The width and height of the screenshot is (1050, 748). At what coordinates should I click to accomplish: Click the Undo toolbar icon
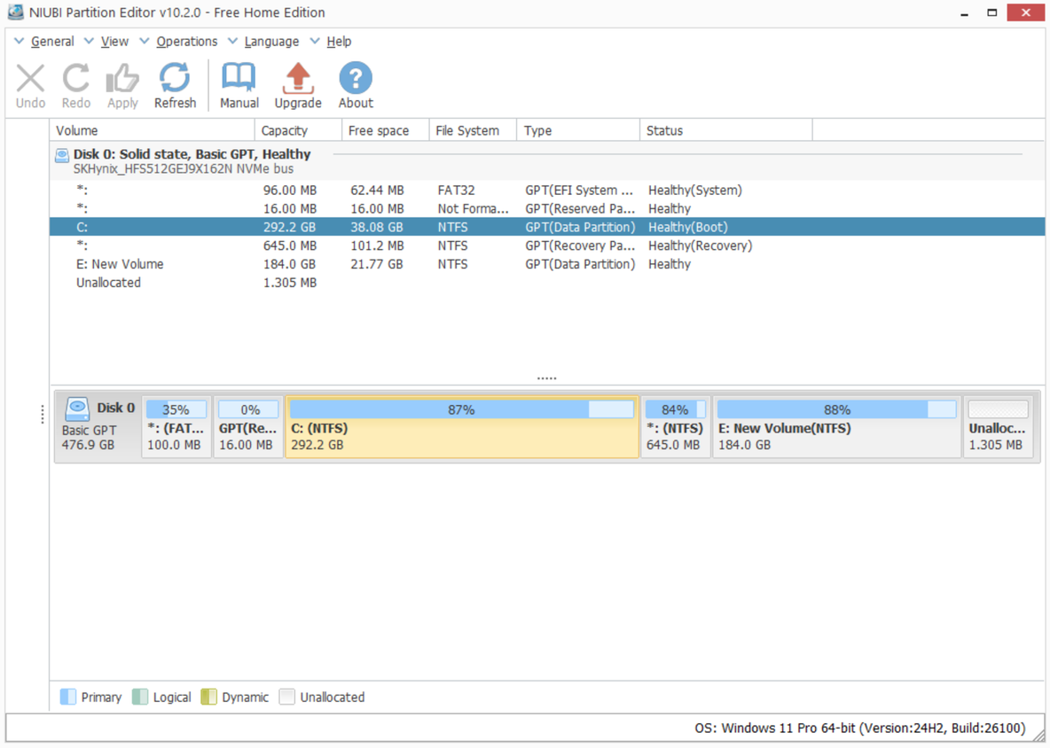pos(31,78)
